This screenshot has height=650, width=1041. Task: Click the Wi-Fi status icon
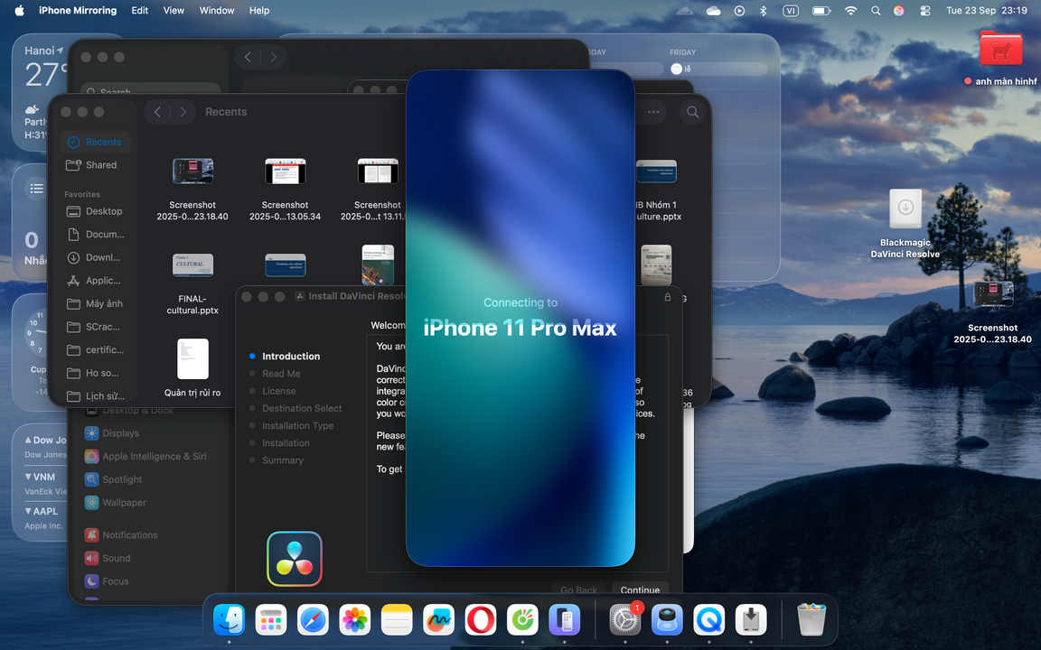pos(850,11)
